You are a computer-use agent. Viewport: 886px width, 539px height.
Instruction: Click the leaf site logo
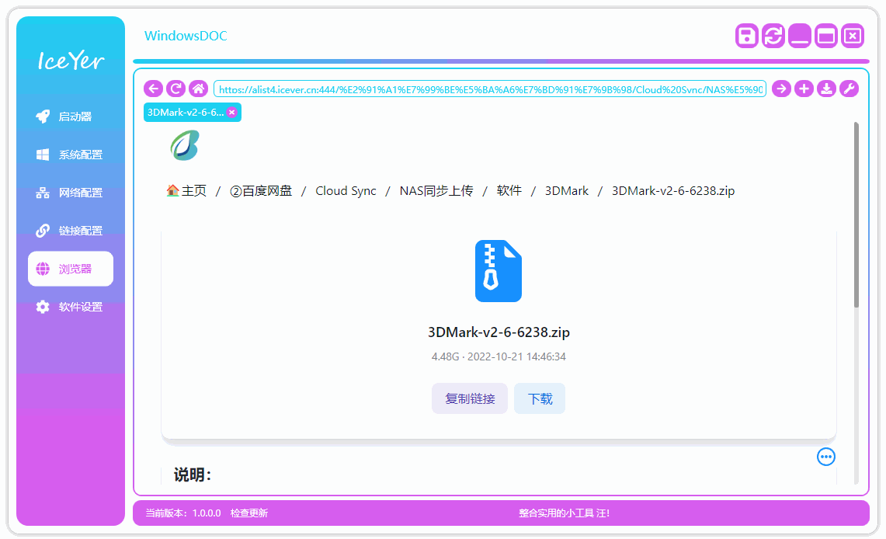point(185,146)
